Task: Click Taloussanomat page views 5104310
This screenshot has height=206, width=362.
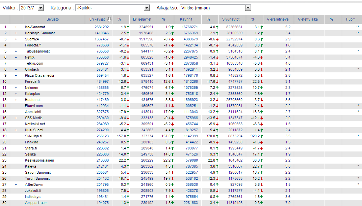Action: coord(235,51)
